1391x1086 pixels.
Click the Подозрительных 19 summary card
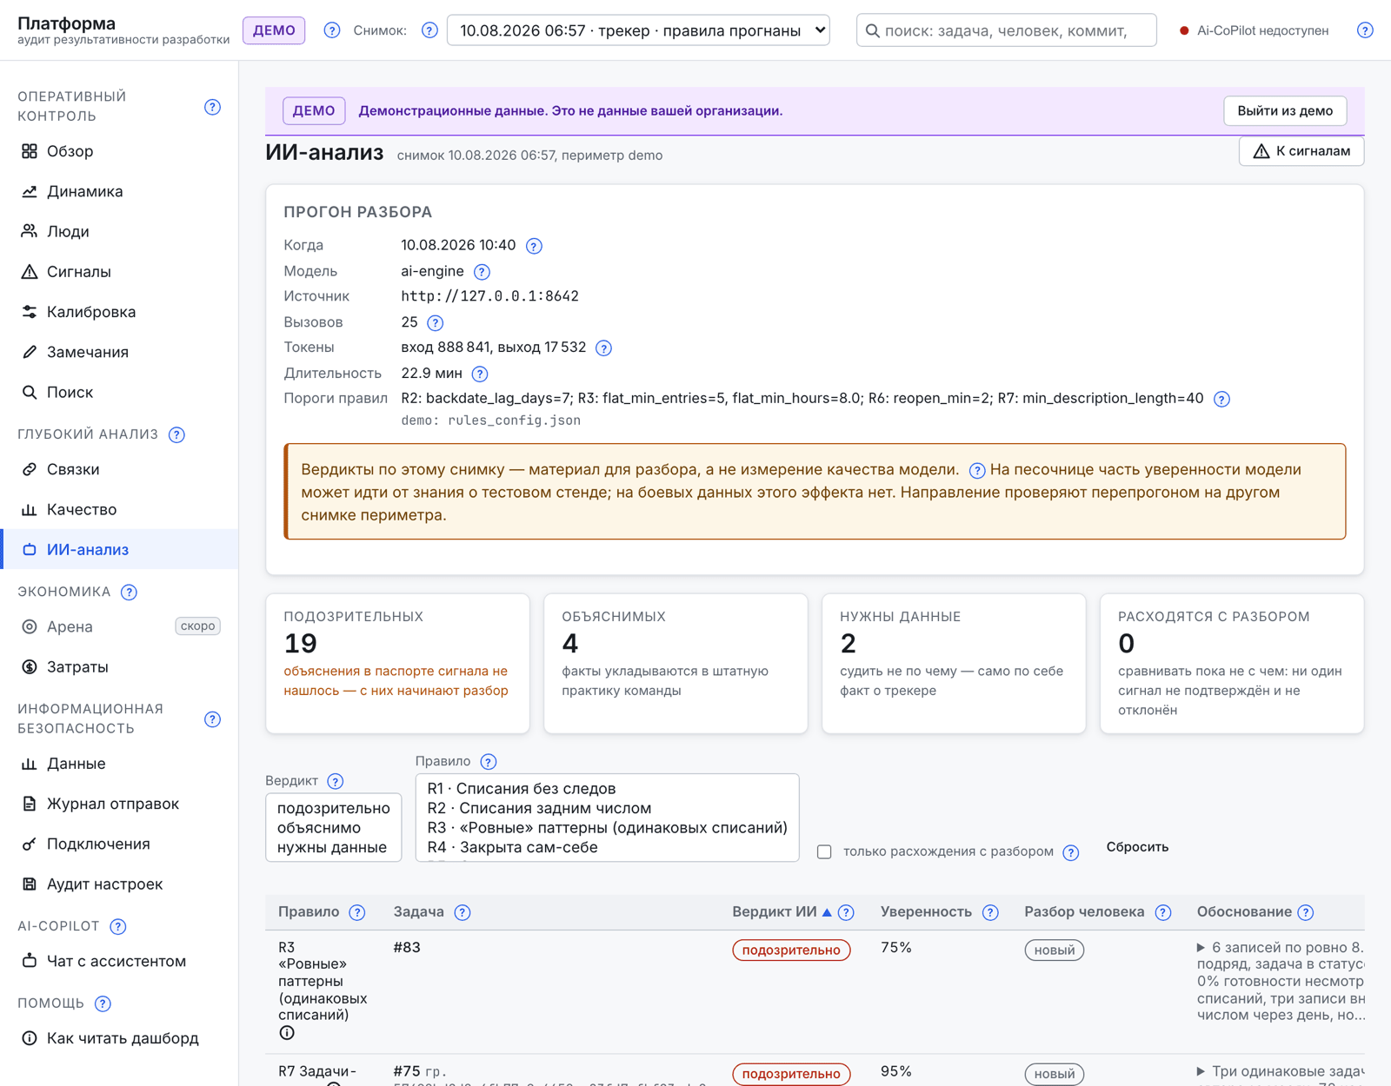coord(397,663)
